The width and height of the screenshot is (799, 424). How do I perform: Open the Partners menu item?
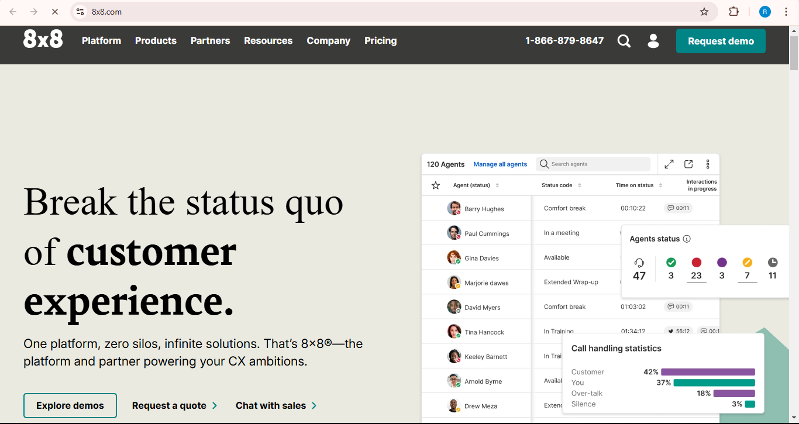(x=210, y=40)
